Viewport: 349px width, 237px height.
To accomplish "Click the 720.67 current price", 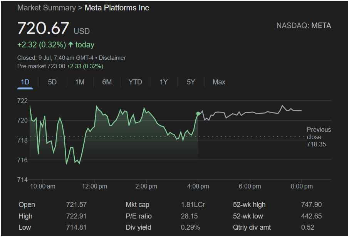I will tap(43, 28).
